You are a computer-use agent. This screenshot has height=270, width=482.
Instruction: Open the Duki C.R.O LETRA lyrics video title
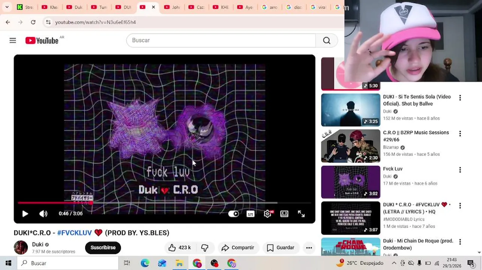416,208
